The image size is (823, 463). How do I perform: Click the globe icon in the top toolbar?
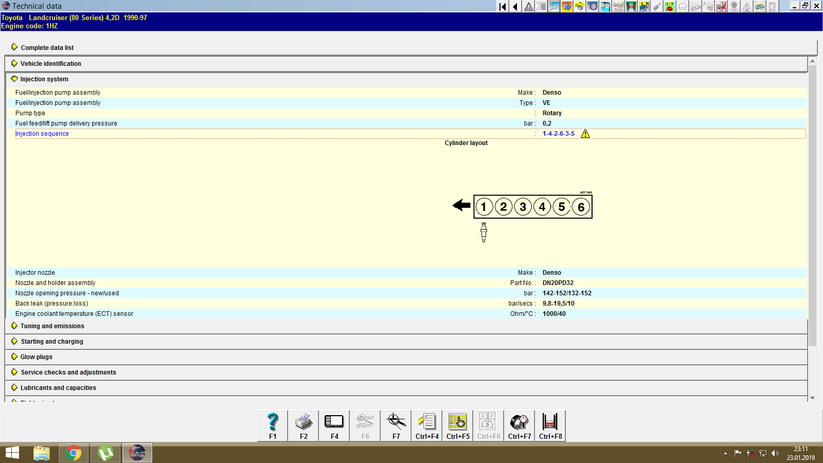(x=566, y=6)
